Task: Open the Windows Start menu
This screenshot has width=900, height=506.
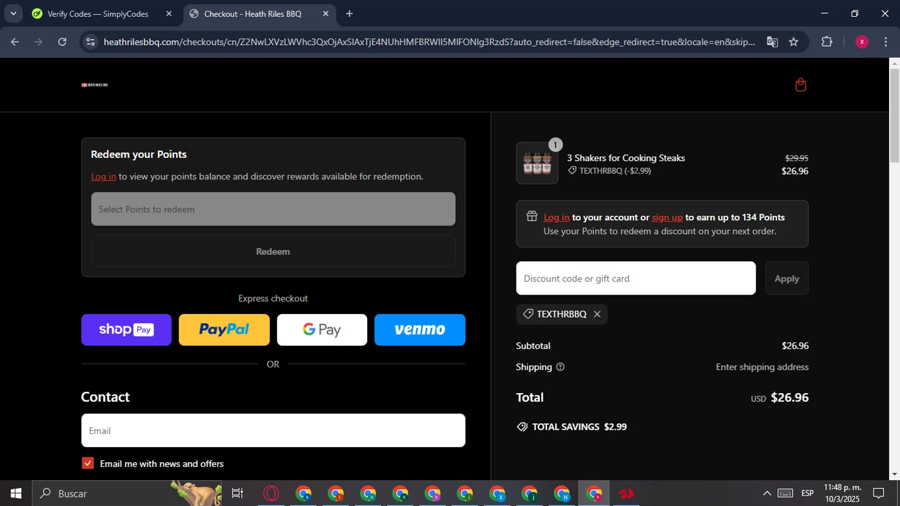Action: [x=16, y=493]
